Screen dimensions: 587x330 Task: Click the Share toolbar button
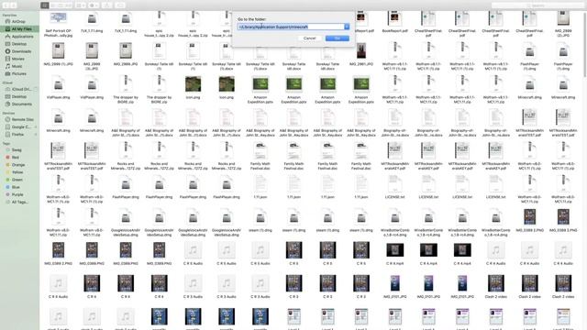tap(107, 5)
